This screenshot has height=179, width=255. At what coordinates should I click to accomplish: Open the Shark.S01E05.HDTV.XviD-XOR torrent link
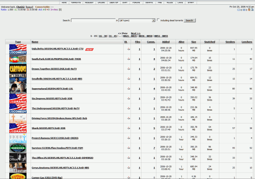[x=48, y=128]
